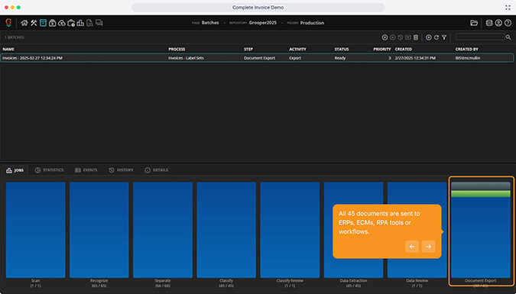Select the Separate job bar
The image size is (516, 294).
point(163,230)
